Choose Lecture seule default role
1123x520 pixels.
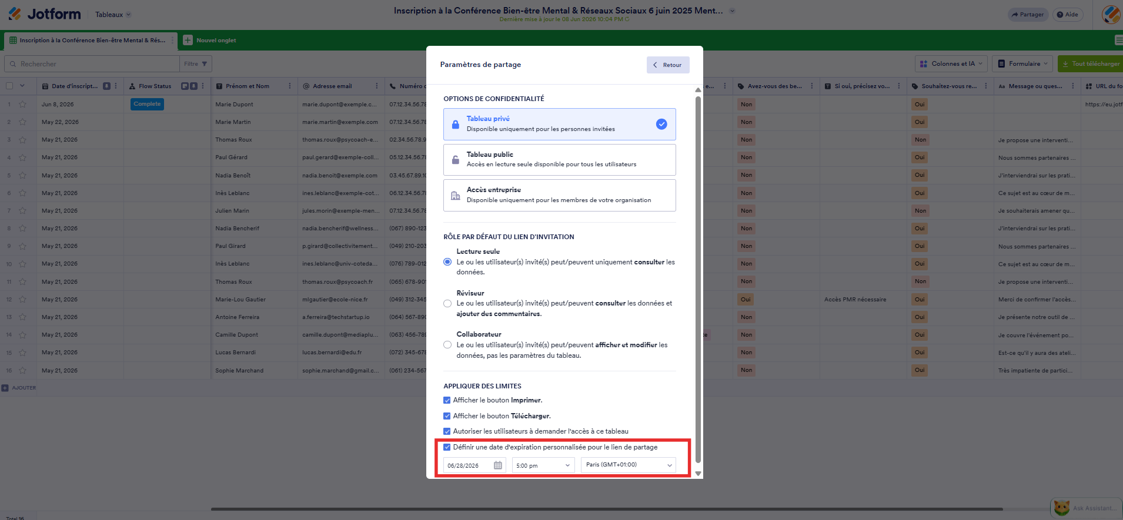click(447, 262)
